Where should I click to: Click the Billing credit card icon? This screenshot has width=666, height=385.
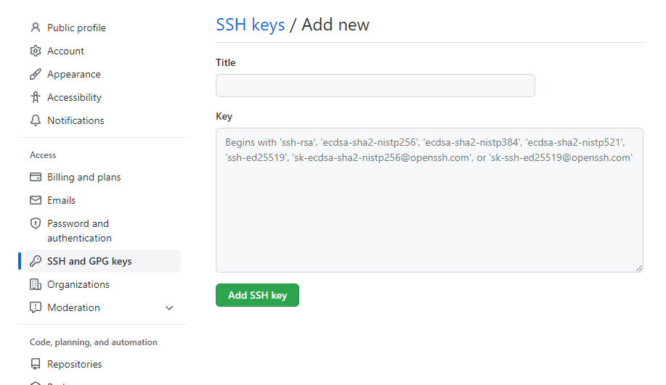tap(36, 177)
